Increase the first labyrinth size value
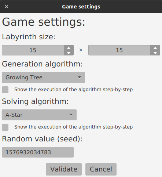This screenshot has width=162, height=177. click(x=69, y=48)
